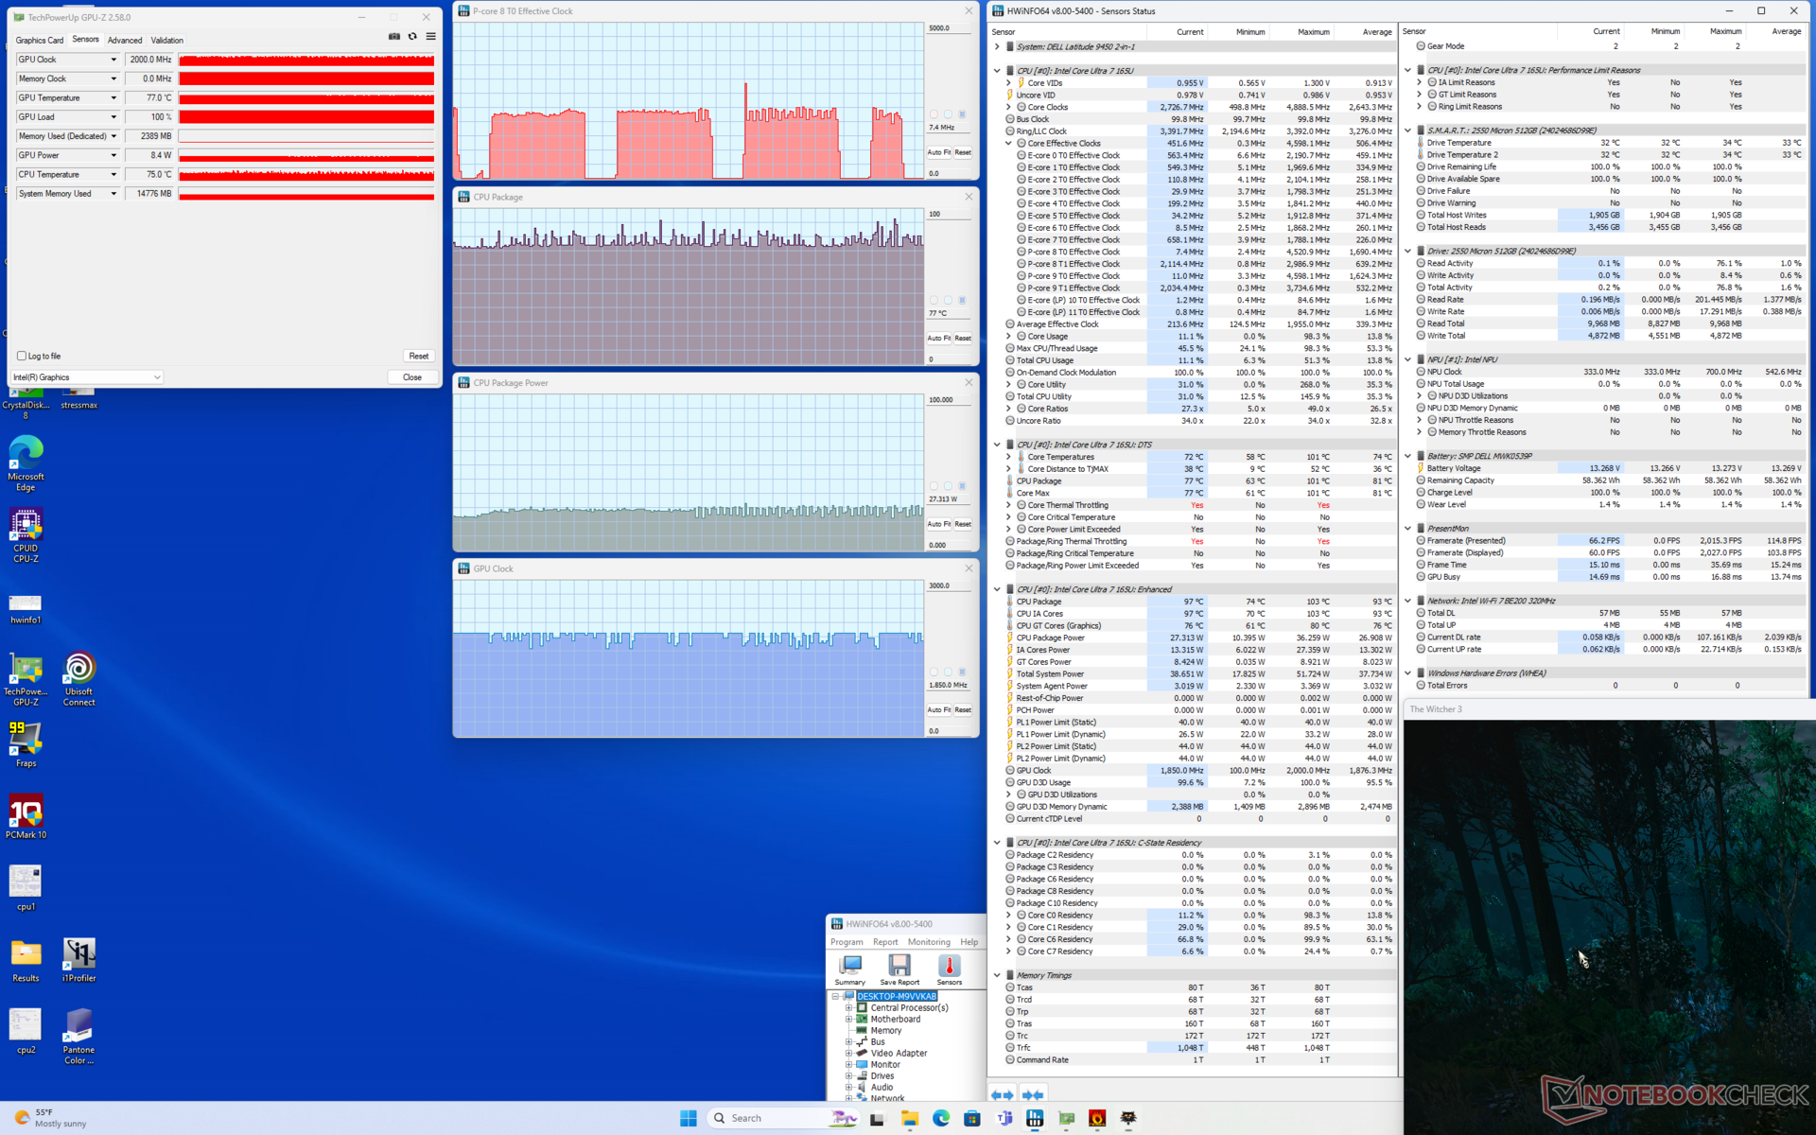
Task: Expand Core C0 Residency row
Action: [1008, 916]
